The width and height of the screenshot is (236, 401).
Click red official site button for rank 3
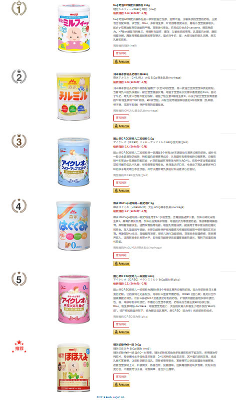pos(121,183)
